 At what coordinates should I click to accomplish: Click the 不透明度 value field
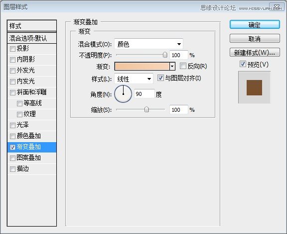pyautogui.click(x=179, y=55)
